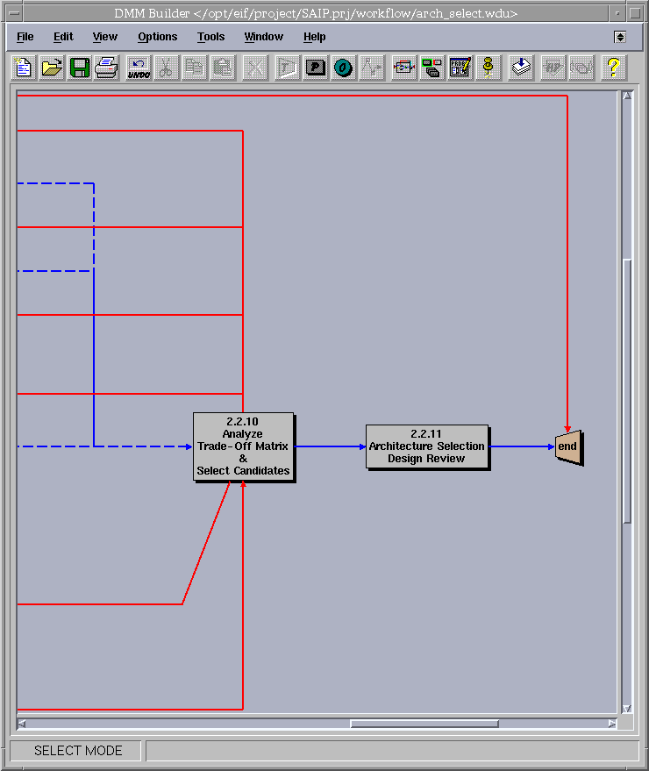Click the horizontal scrollbar thumb
The image size is (649, 771).
coord(424,724)
